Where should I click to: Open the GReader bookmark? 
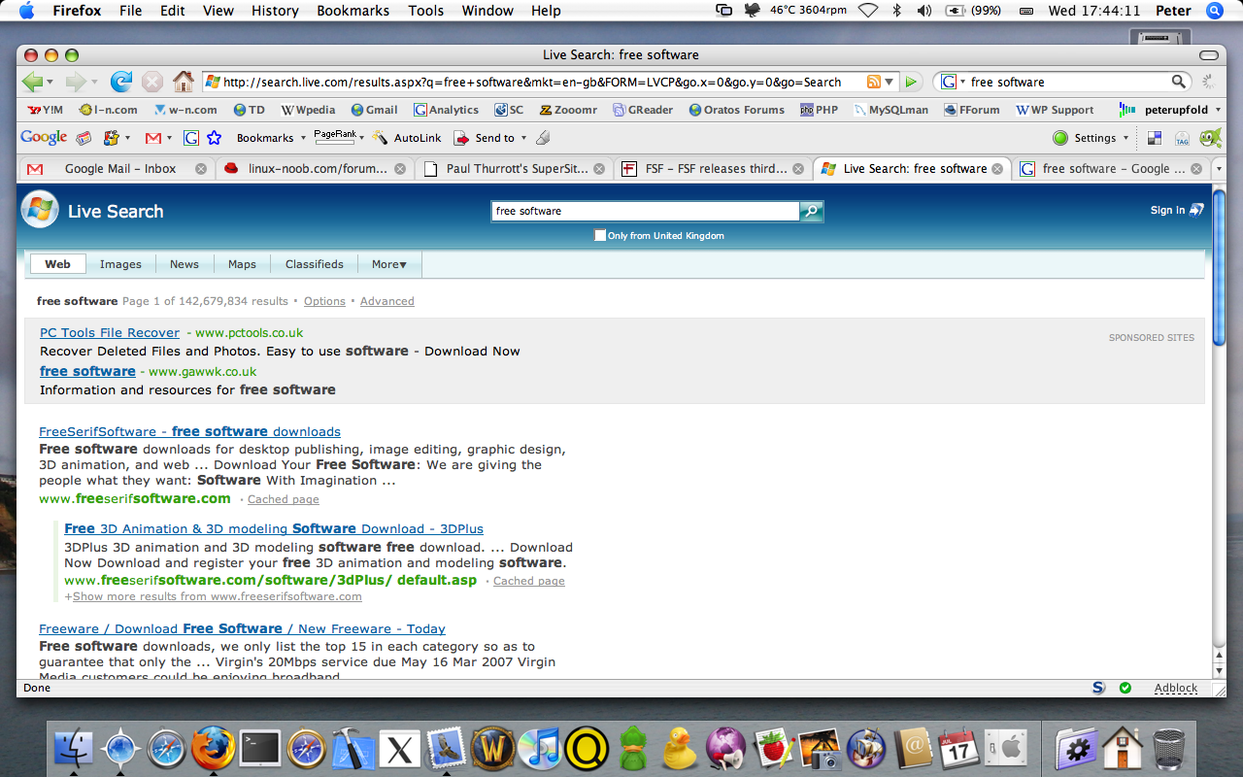[x=643, y=110]
